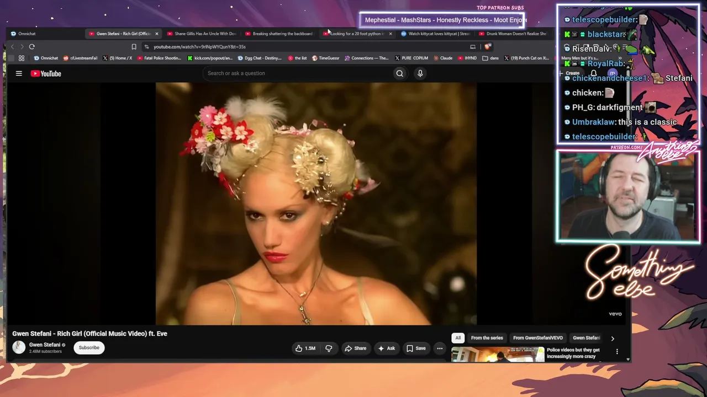Open the apps grid icon in bookmarks bar
This screenshot has height=397, width=707.
pyautogui.click(x=22, y=58)
